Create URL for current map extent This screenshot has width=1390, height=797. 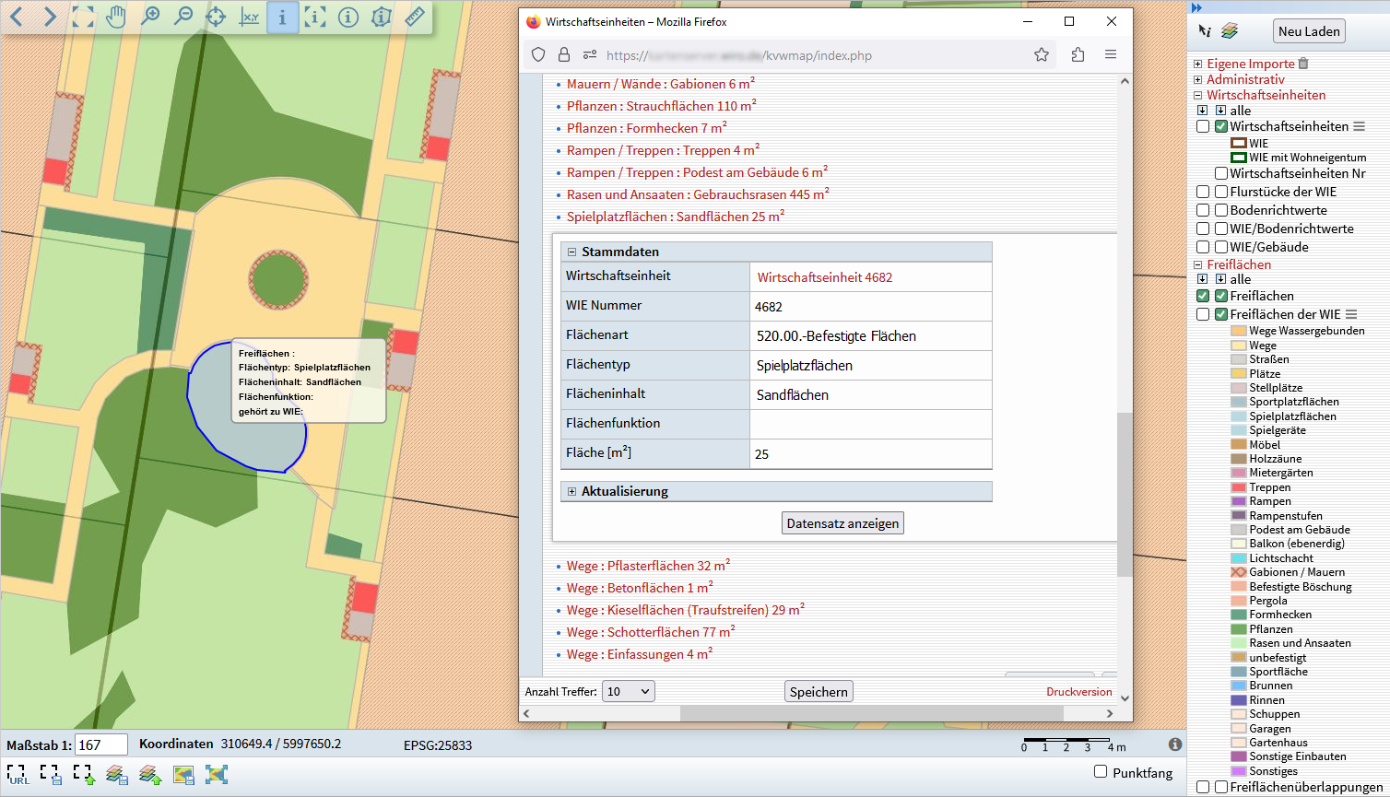(18, 775)
